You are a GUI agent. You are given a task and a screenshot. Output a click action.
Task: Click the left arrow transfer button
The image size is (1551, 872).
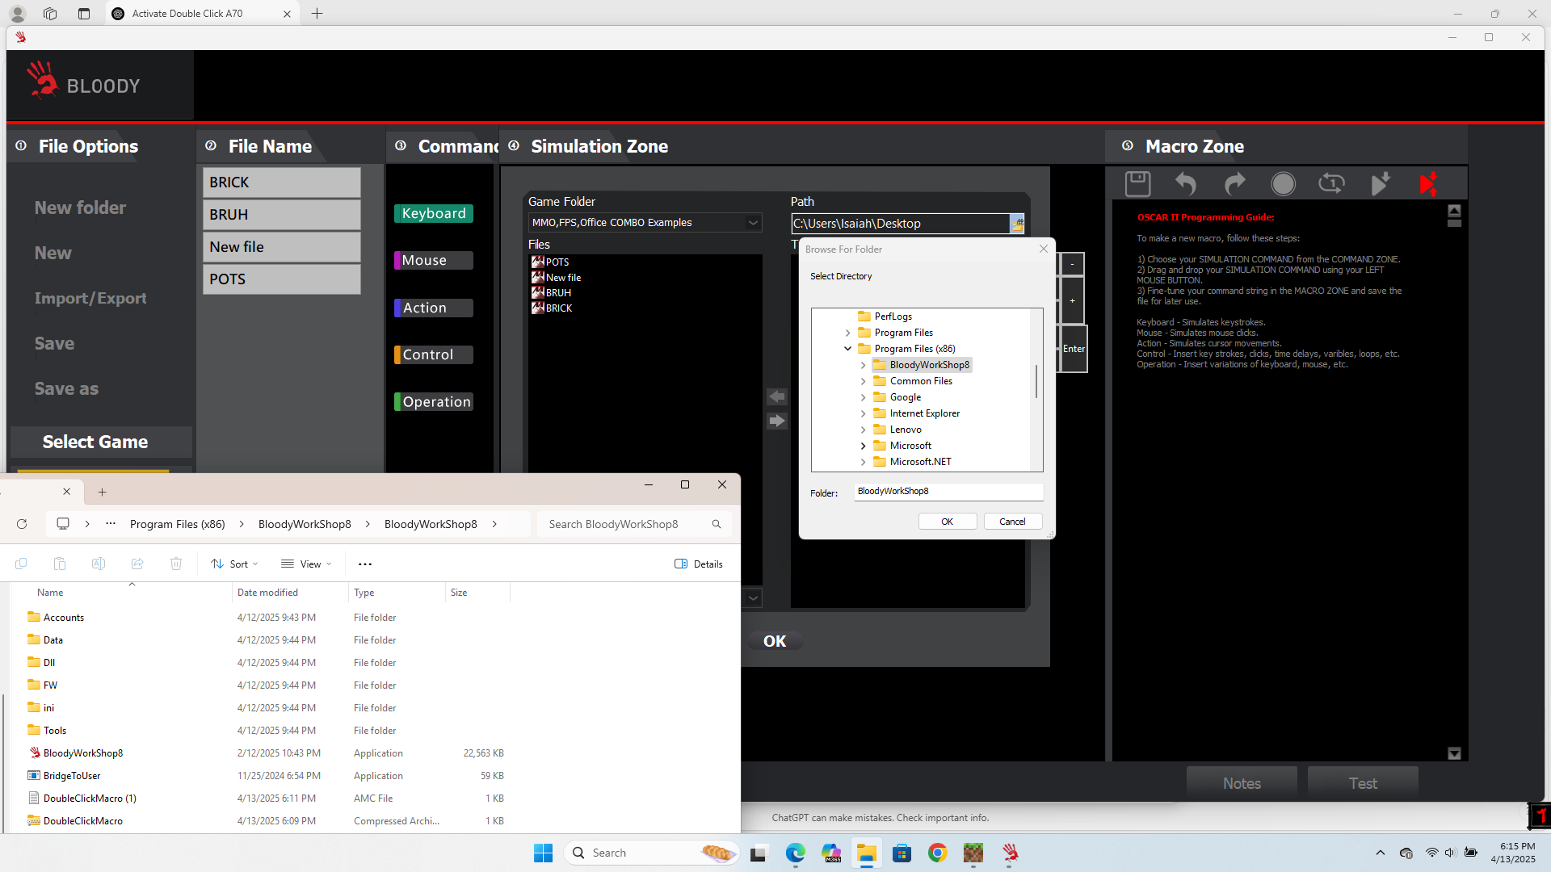[x=776, y=396]
